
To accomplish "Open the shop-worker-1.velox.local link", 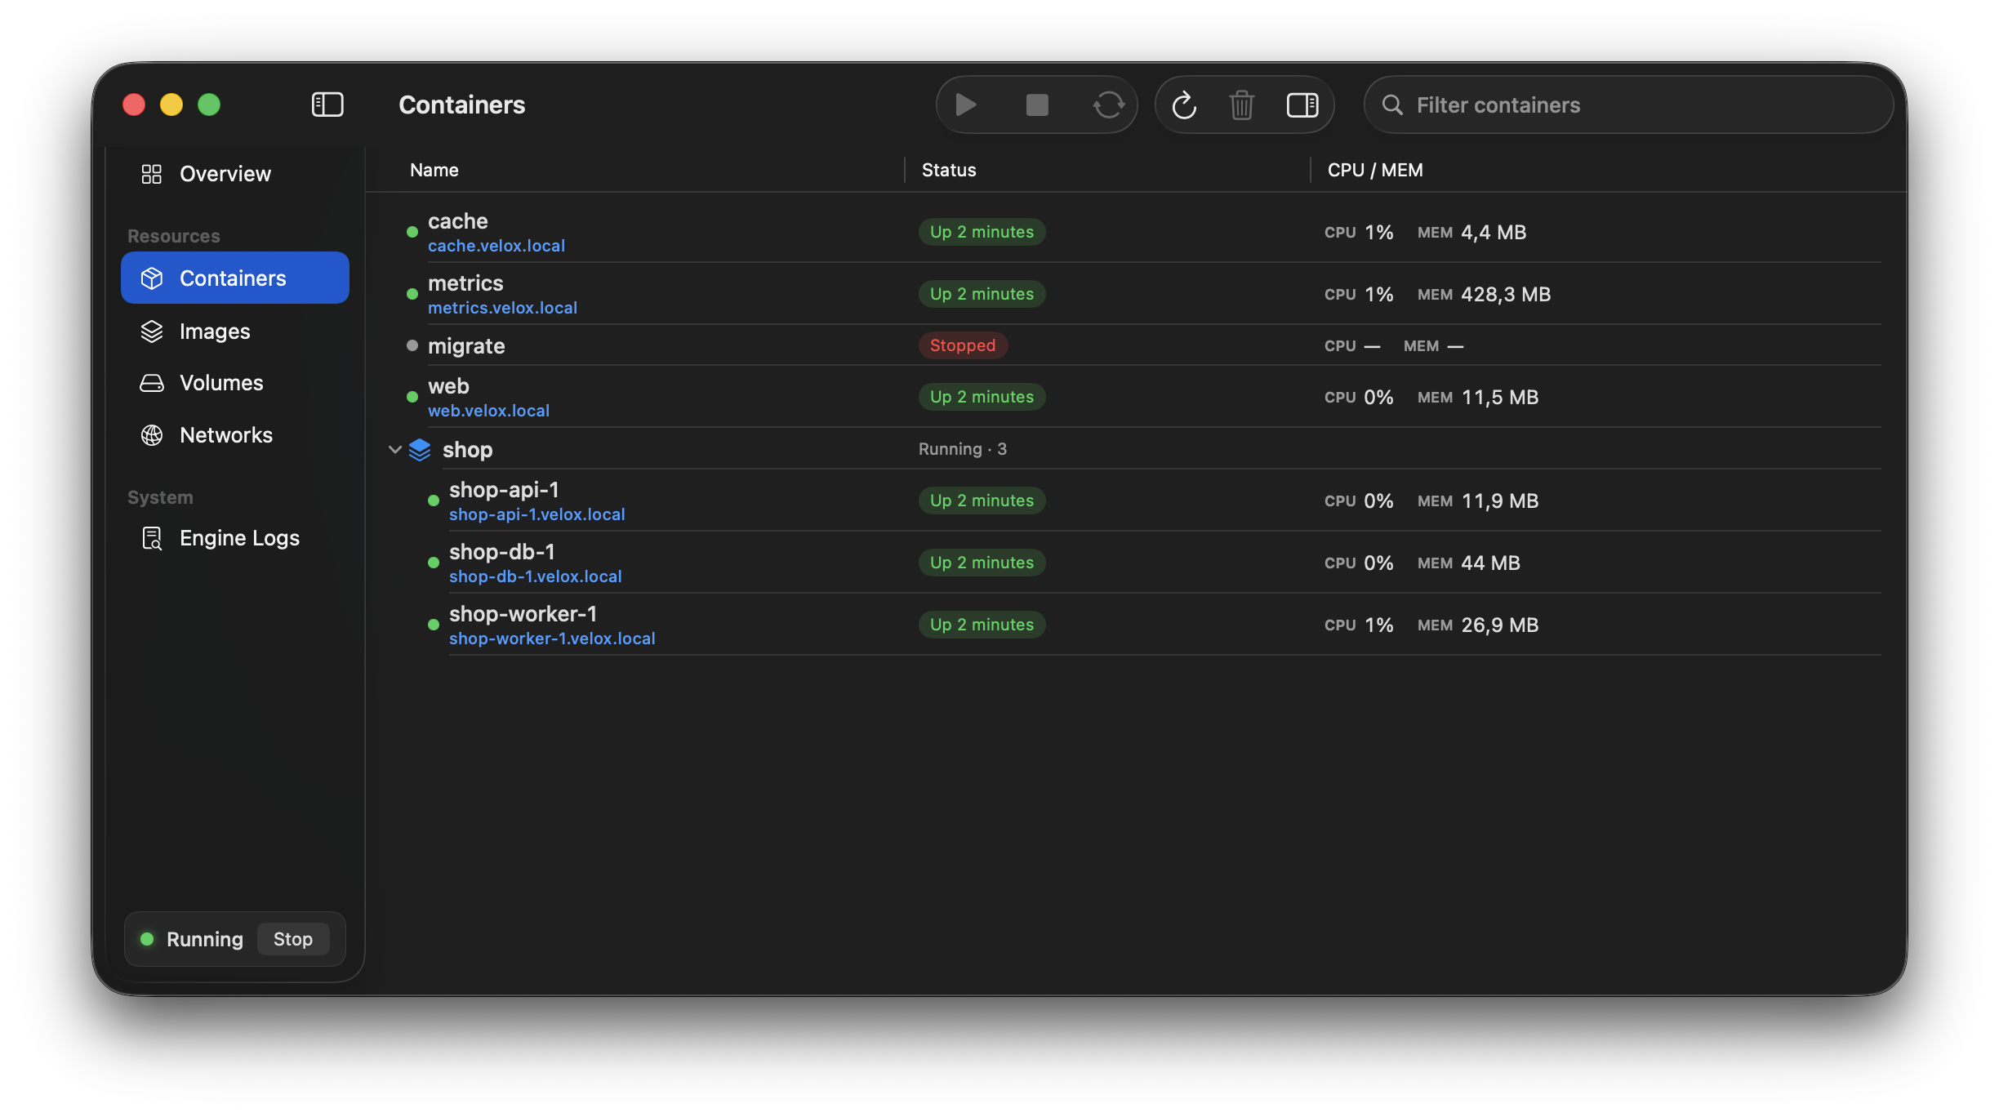I will click(x=552, y=639).
